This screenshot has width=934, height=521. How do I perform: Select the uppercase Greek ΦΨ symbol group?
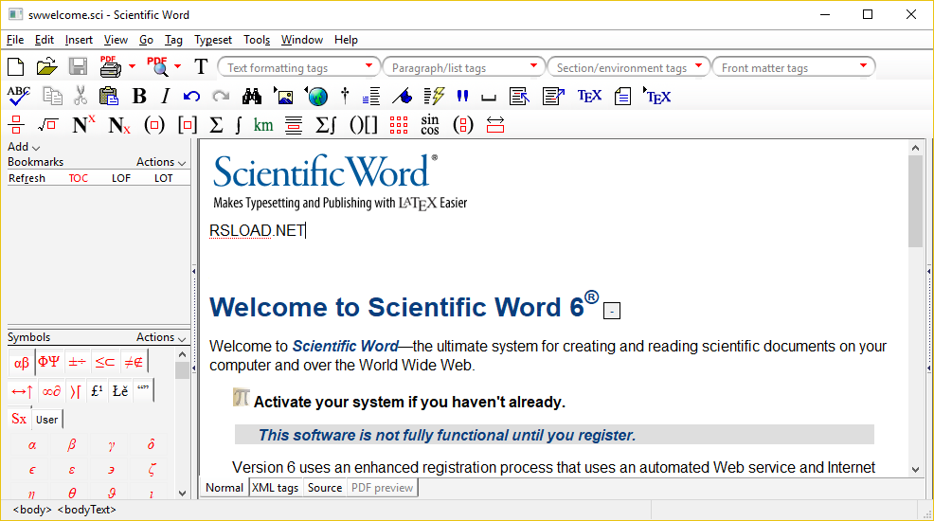point(49,362)
